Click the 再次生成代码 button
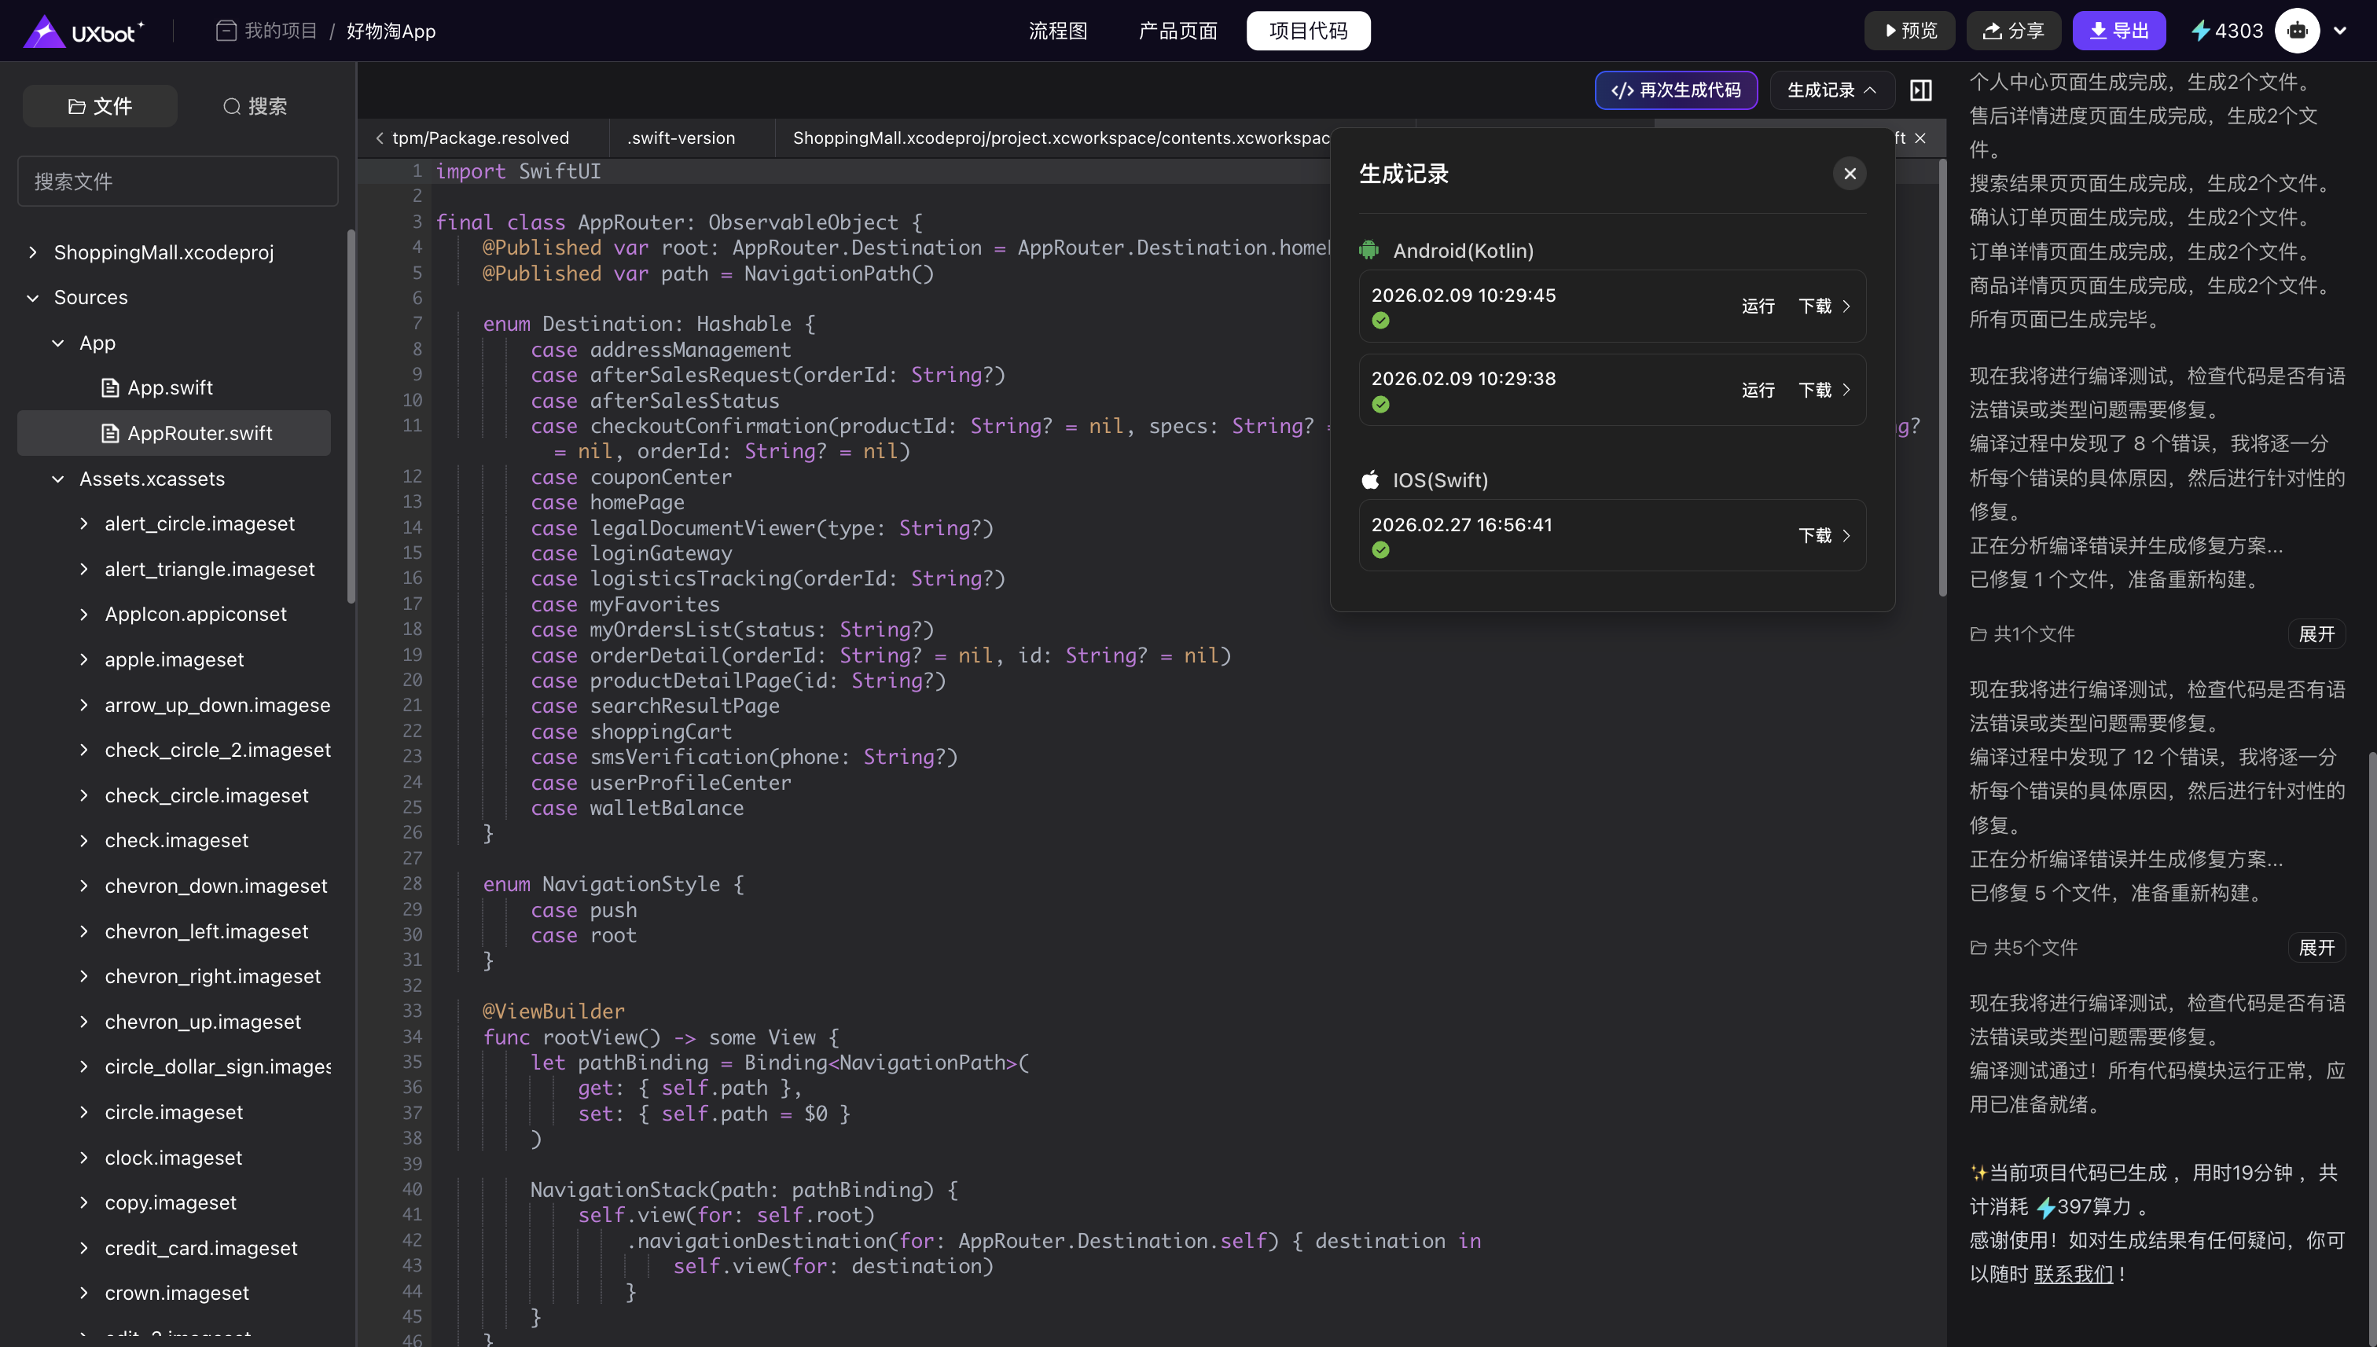This screenshot has height=1347, width=2377. [x=1676, y=90]
